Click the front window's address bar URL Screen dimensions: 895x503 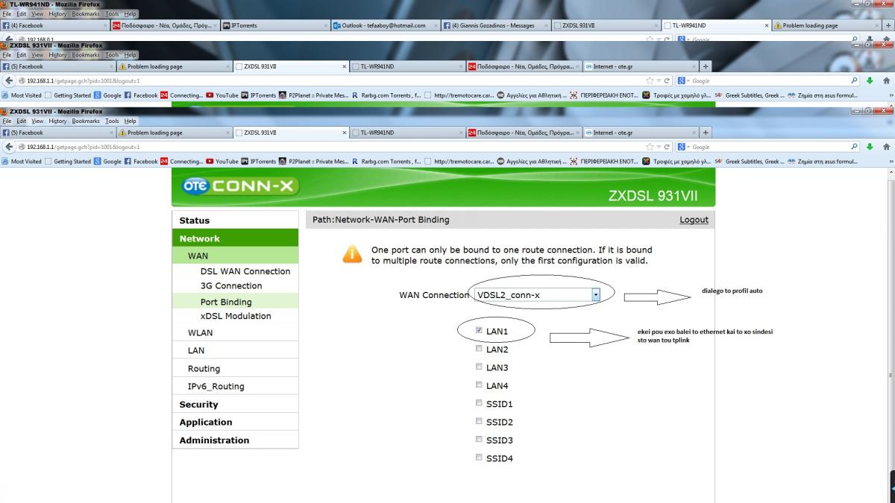click(x=84, y=146)
